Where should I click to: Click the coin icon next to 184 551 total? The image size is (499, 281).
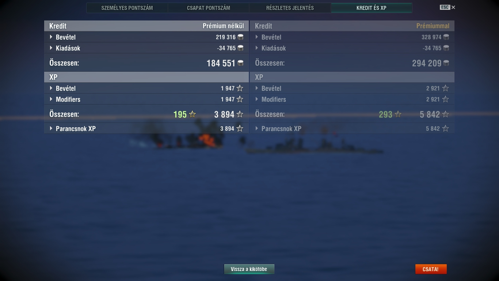click(240, 63)
